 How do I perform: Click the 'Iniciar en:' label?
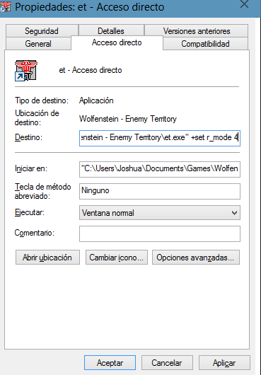click(x=31, y=168)
